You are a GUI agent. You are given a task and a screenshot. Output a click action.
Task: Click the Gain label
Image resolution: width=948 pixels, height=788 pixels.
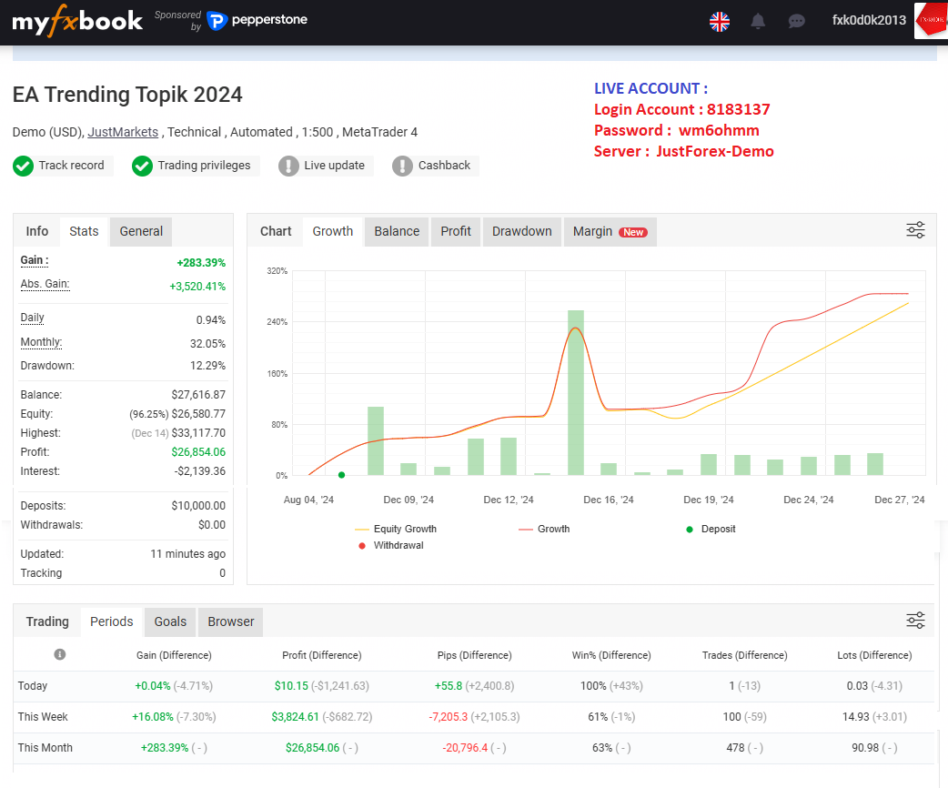point(35,260)
